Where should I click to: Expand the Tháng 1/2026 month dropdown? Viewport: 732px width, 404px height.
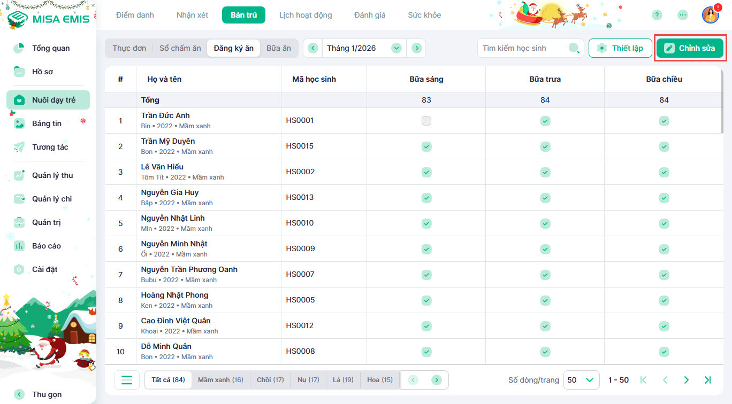point(396,48)
